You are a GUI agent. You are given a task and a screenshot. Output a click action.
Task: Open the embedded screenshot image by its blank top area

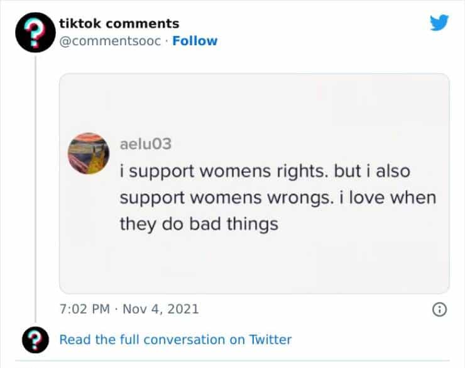click(x=254, y=101)
